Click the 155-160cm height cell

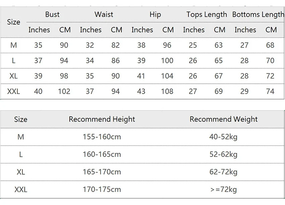point(102,137)
